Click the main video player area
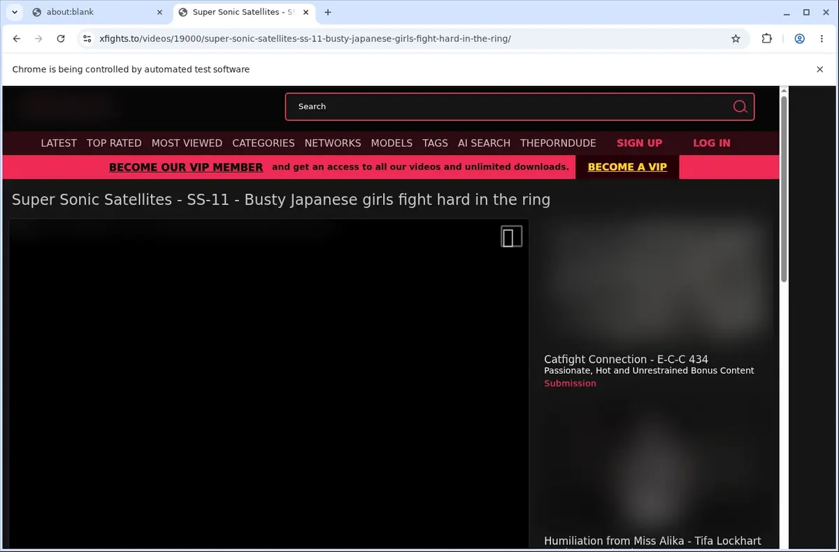 pos(269,384)
